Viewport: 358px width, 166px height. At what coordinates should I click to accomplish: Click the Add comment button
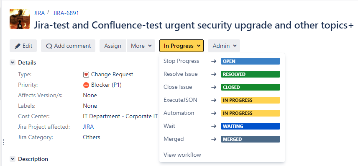[68, 46]
